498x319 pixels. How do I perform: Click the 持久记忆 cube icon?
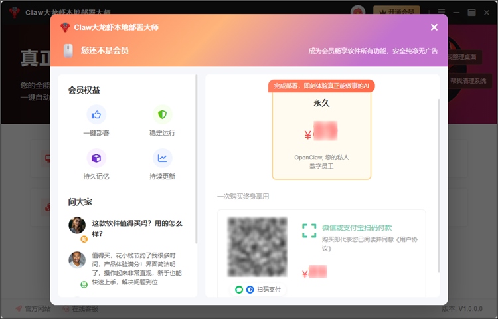[96, 158]
